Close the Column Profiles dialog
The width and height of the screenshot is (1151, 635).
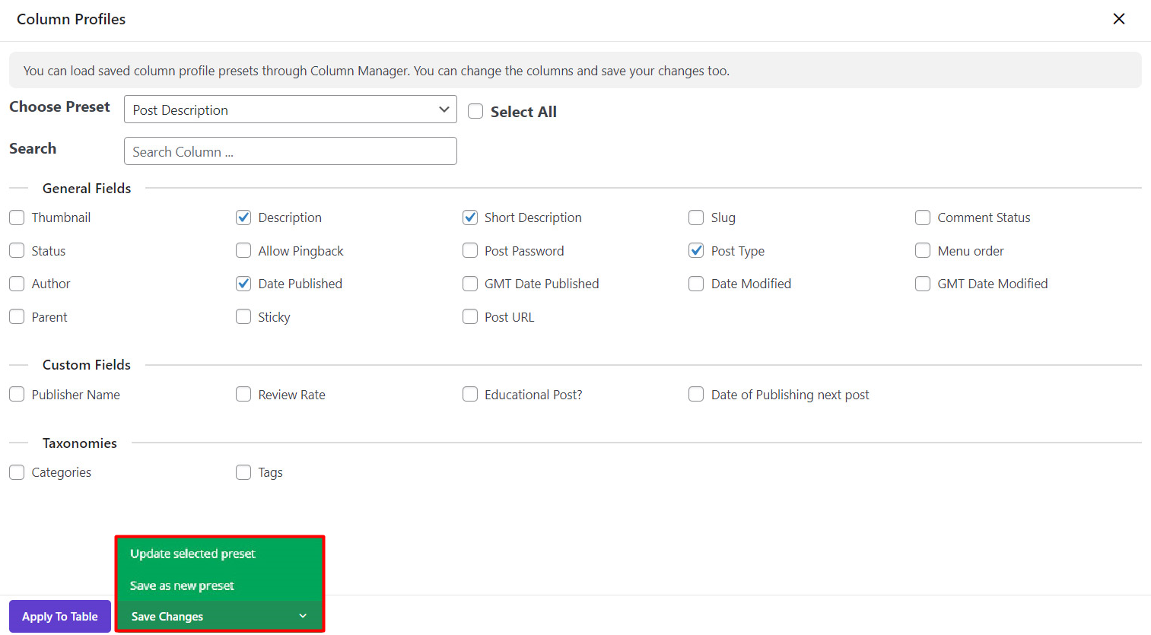[1118, 19]
